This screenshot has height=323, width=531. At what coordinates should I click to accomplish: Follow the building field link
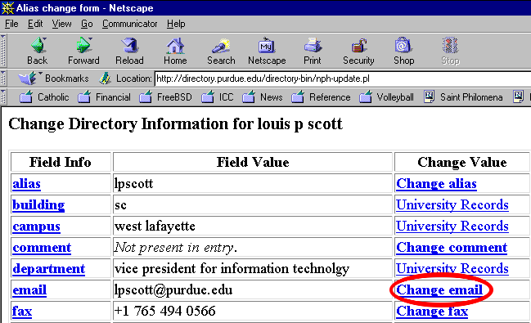[x=38, y=205]
